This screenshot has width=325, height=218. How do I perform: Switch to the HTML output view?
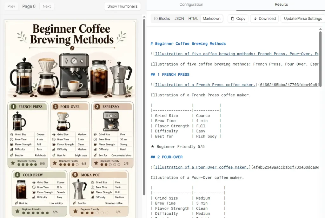coord(193,18)
